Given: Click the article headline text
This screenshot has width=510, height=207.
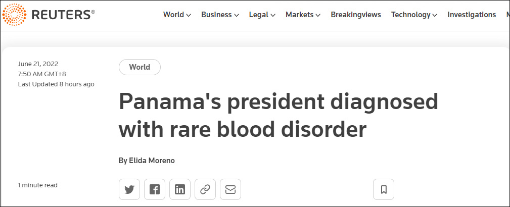Looking at the screenshot, I should (278, 116).
